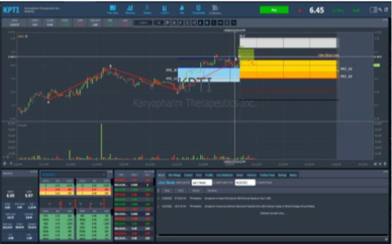Click the yellow price zone on chart
This screenshot has width=392, height=244.
pyautogui.click(x=288, y=66)
